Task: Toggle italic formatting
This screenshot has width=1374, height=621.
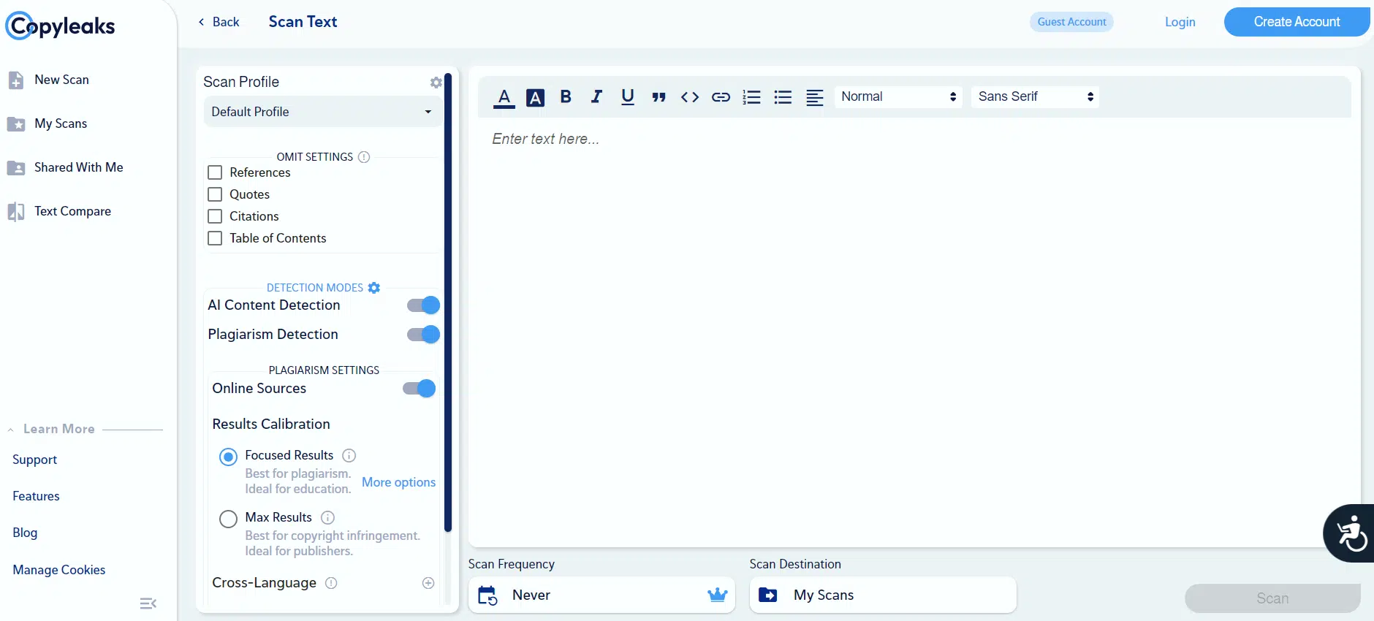Action: coord(596,96)
